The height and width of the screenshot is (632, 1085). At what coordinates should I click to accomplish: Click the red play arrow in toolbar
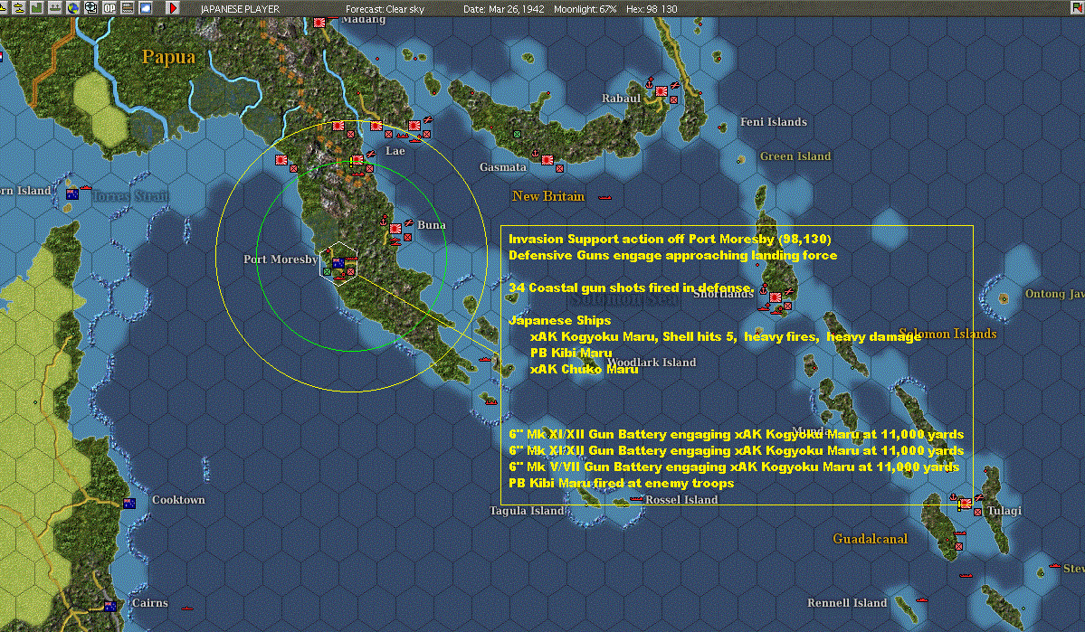(x=172, y=8)
